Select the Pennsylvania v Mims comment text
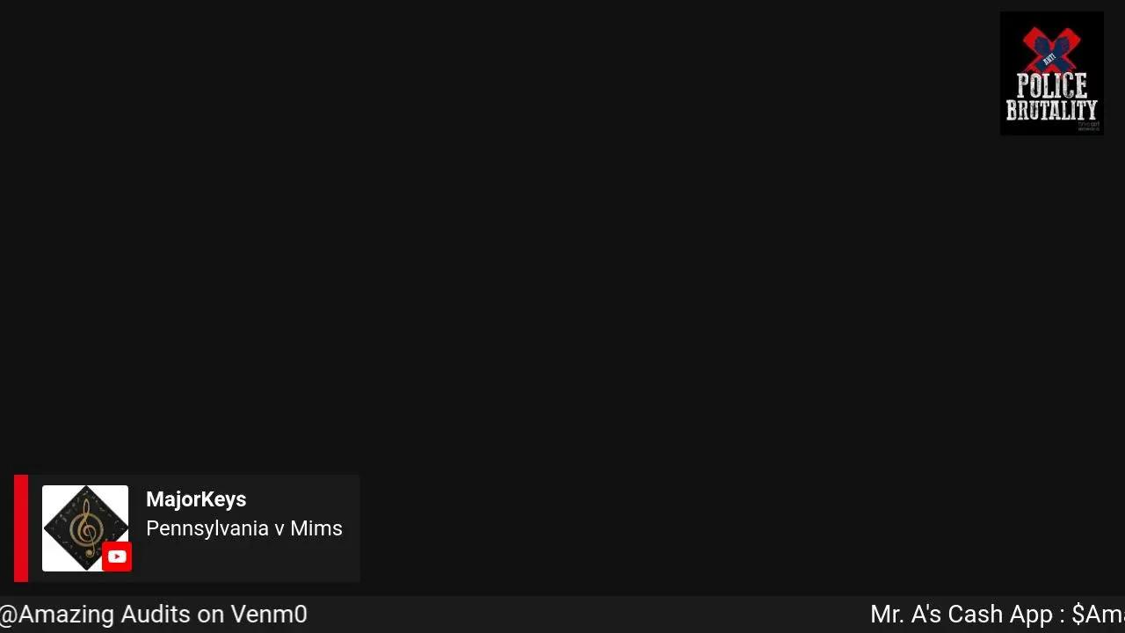Viewport: 1125px width, 633px height. pyautogui.click(x=244, y=528)
